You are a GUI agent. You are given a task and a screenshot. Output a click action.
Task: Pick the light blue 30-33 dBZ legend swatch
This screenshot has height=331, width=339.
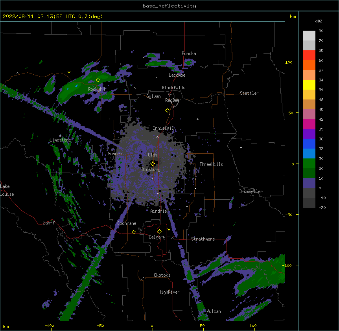(x=309, y=154)
